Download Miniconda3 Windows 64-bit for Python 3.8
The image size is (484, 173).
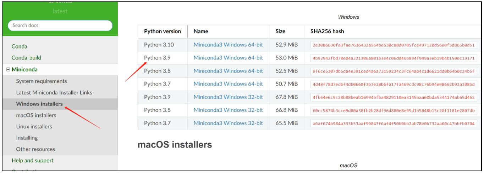coord(228,71)
